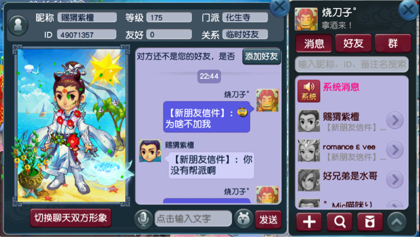Open the romance & vee chevron
This screenshot has height=237, width=420.
point(395,150)
